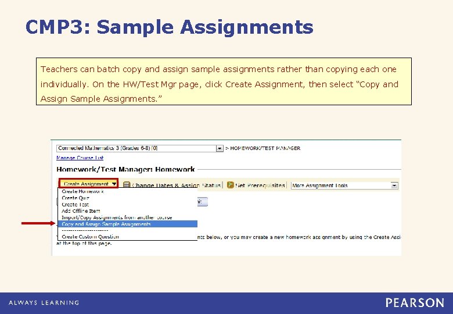This screenshot has height=314, width=453.
Task: Click the ALWAYS LEARNING footer text
Action: coord(44,303)
